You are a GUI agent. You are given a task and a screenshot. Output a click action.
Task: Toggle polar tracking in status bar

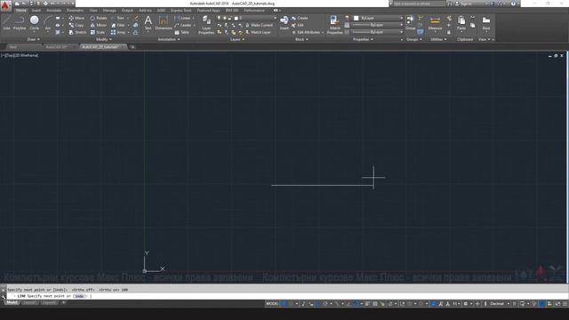[x=325, y=304]
